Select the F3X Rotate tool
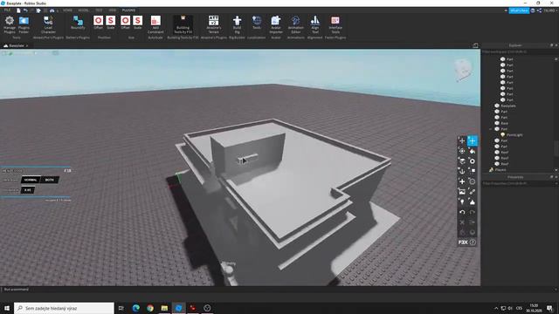 tap(462, 151)
